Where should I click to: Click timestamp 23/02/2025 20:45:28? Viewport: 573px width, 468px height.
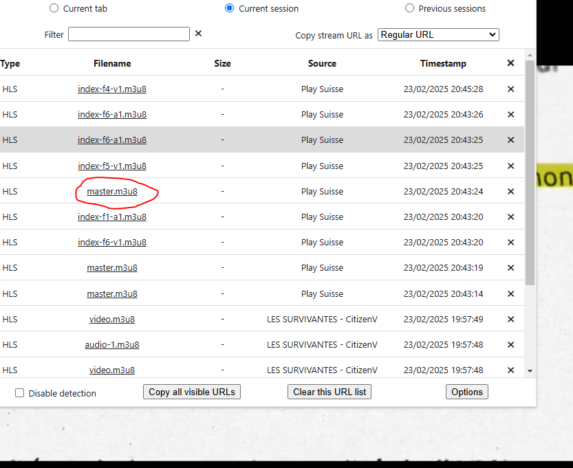(x=443, y=89)
